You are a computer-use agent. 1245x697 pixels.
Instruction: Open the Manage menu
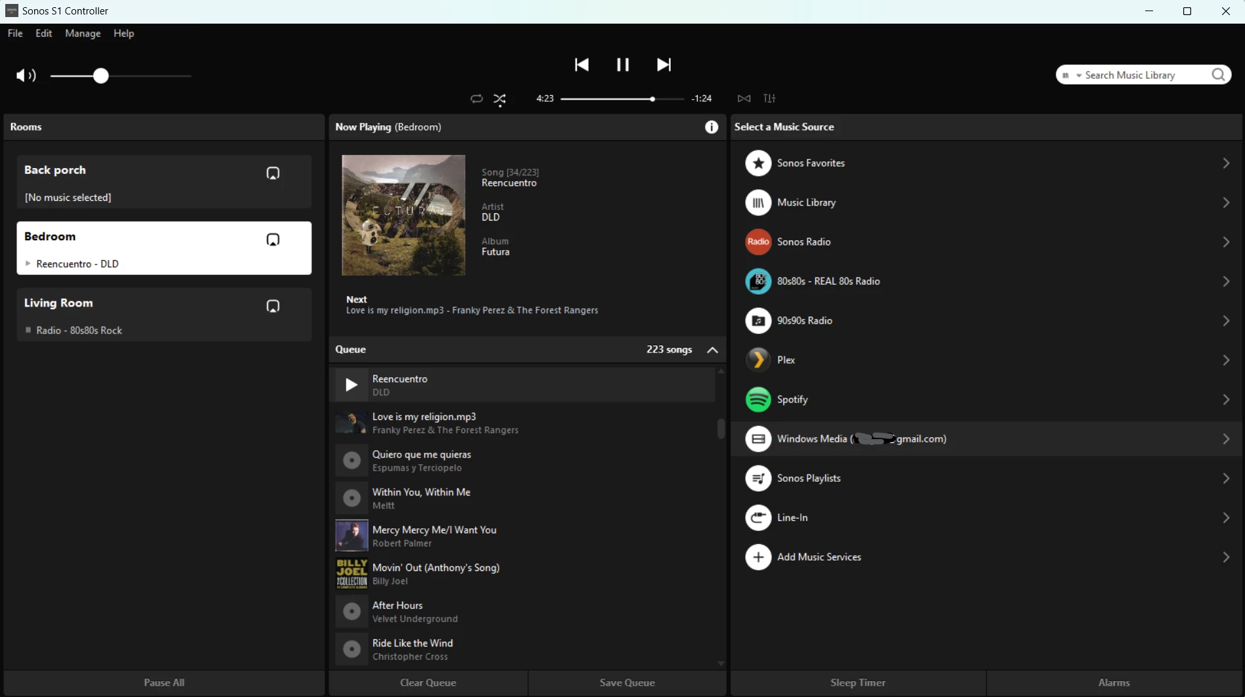coord(83,33)
